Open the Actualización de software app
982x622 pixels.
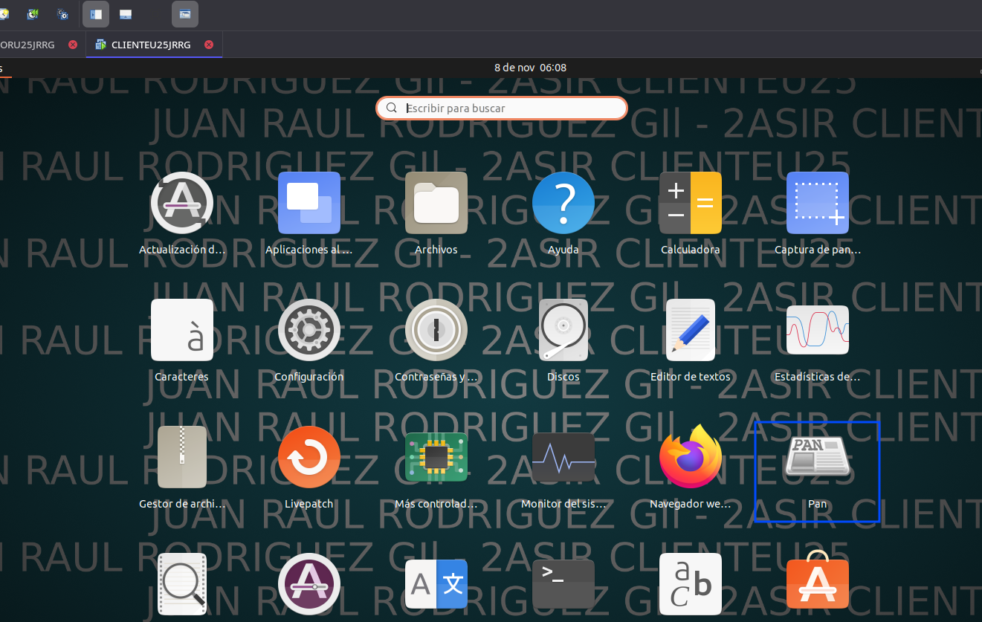click(x=182, y=203)
